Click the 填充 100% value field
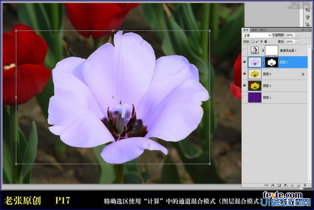Viewport: 314px width, 210px height. pyautogui.click(x=290, y=42)
